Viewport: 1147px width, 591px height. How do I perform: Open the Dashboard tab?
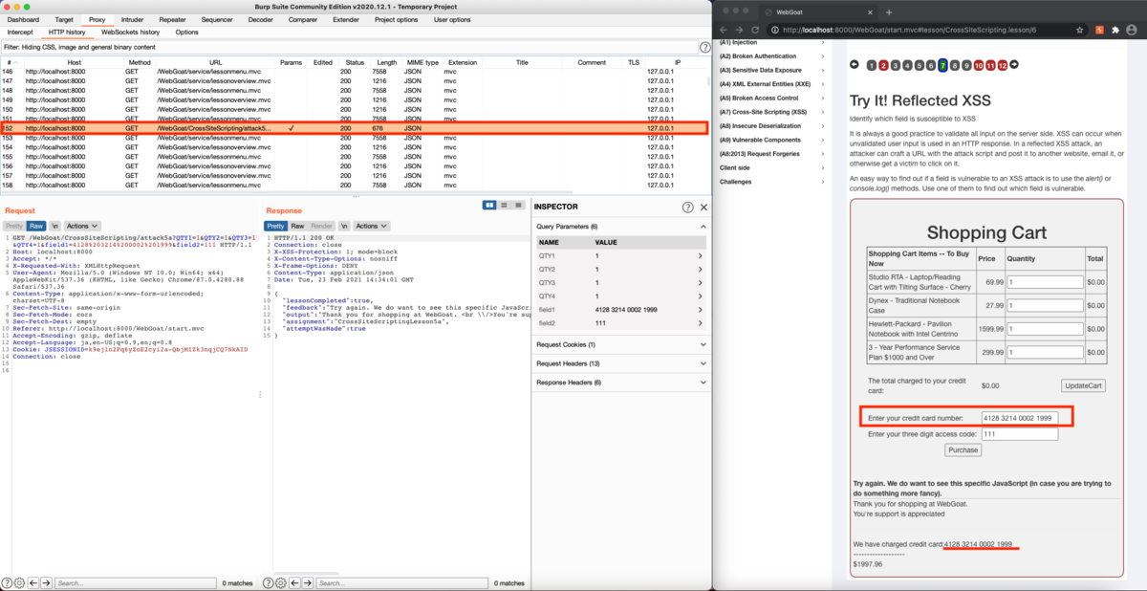pos(24,19)
